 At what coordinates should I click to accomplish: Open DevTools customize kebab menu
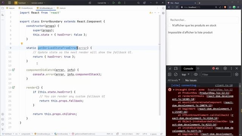231,68
